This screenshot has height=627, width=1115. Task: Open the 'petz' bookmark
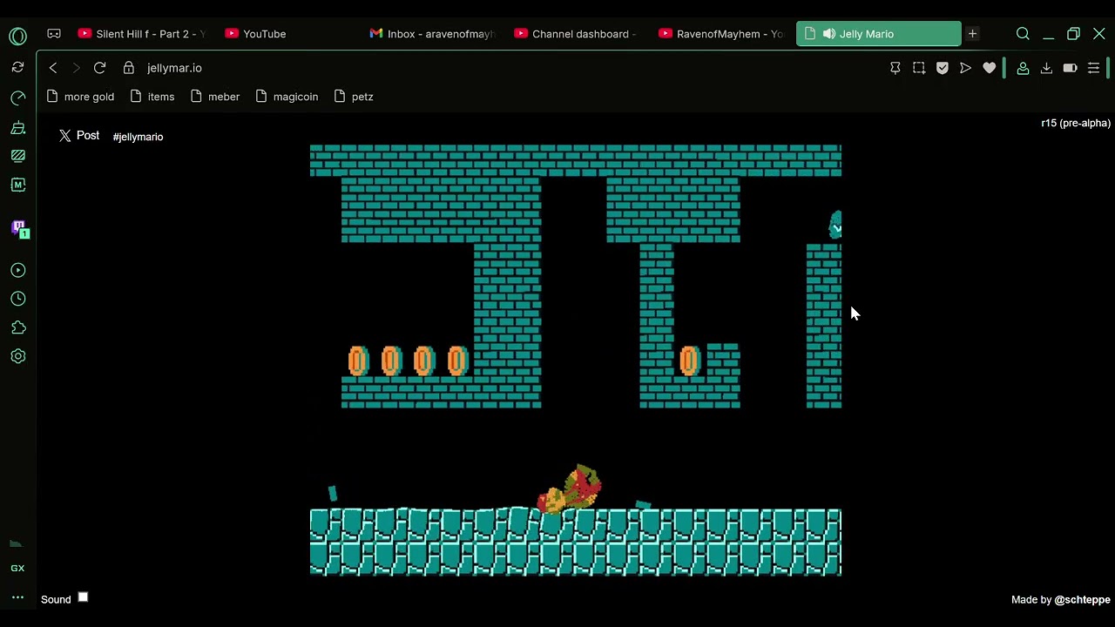[353, 97]
